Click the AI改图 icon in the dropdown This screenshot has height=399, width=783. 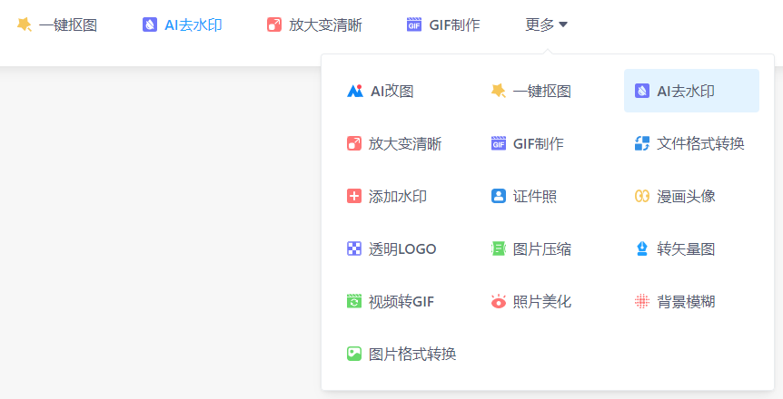tap(354, 91)
